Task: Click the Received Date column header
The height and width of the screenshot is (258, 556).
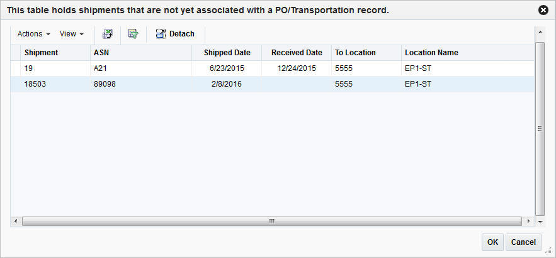Action: tap(297, 53)
